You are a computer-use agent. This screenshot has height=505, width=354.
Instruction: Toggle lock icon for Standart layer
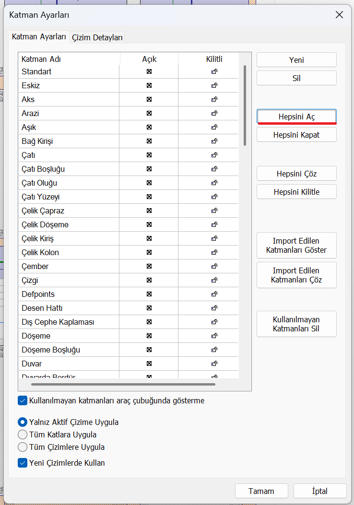(x=214, y=71)
